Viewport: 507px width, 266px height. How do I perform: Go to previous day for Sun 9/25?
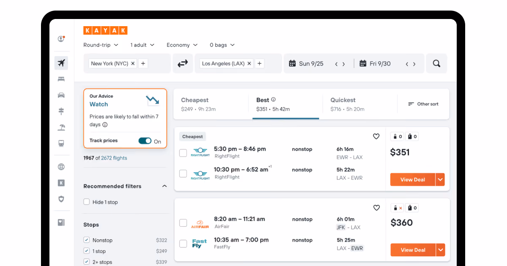tap(336, 64)
